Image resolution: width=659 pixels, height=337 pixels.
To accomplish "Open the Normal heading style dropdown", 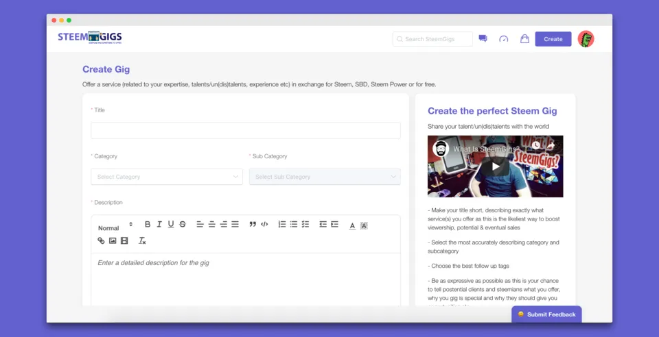I will click(115, 227).
